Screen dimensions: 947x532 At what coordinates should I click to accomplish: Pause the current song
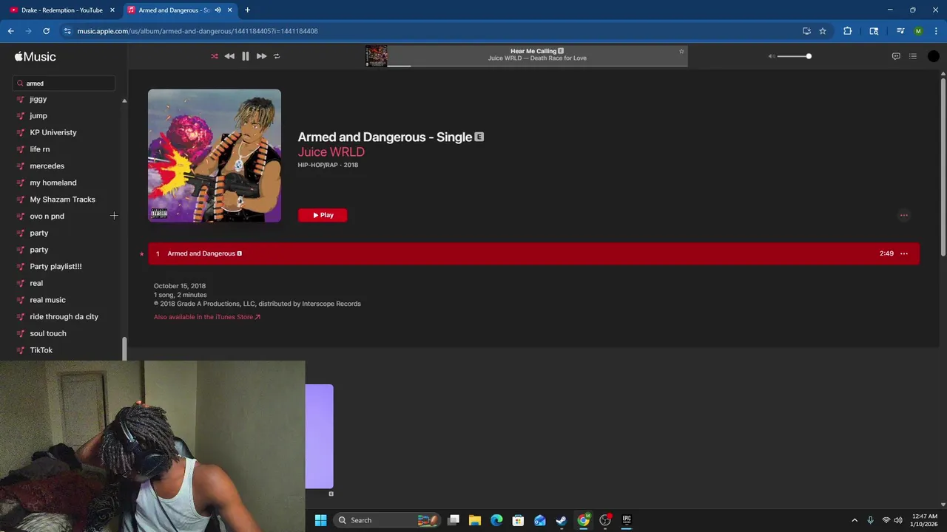pyautogui.click(x=246, y=56)
